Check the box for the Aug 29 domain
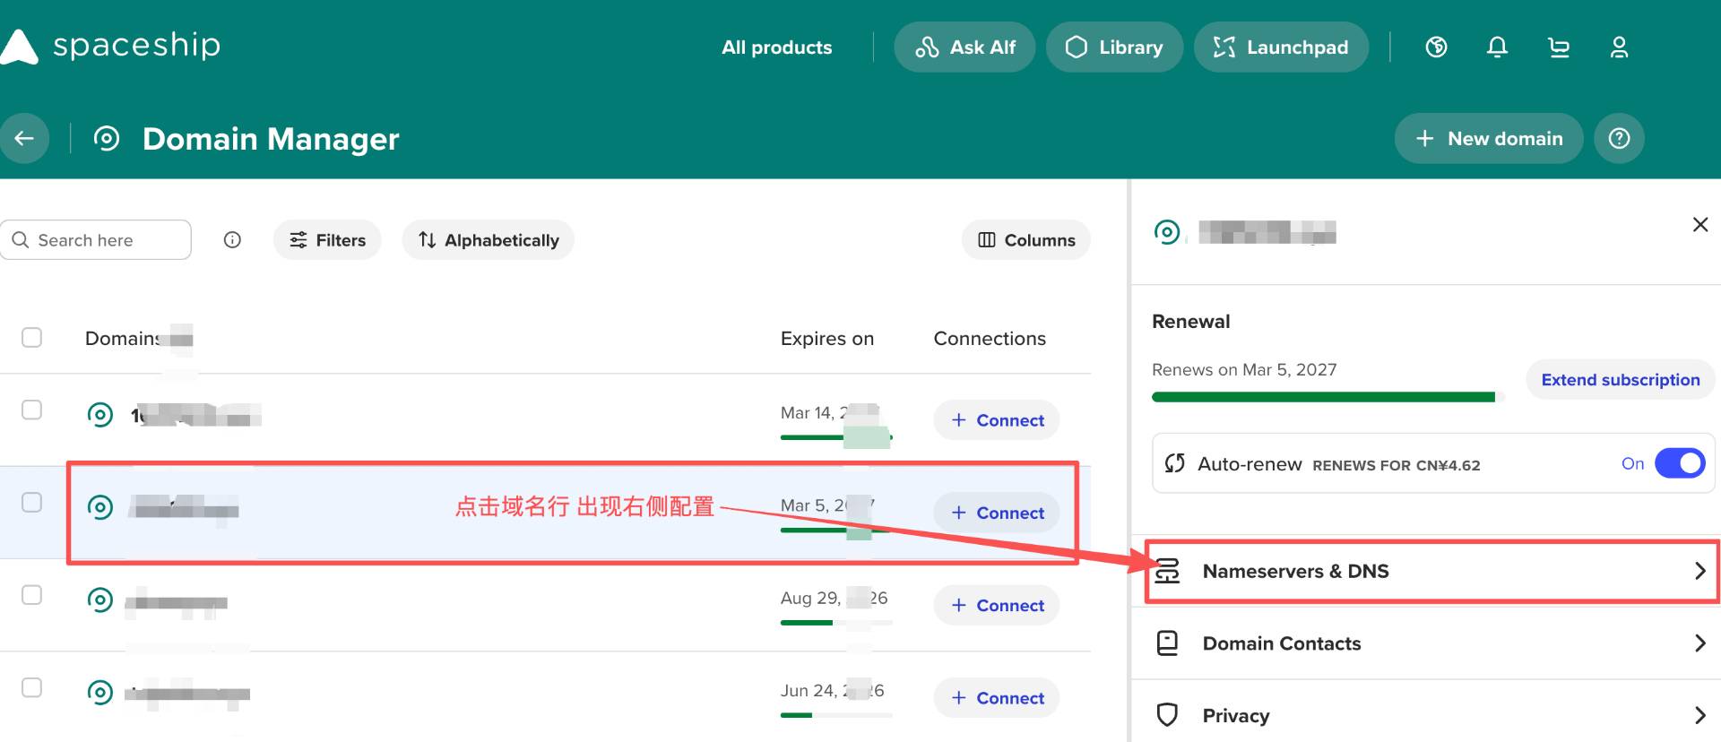This screenshot has width=1721, height=742. 31,595
